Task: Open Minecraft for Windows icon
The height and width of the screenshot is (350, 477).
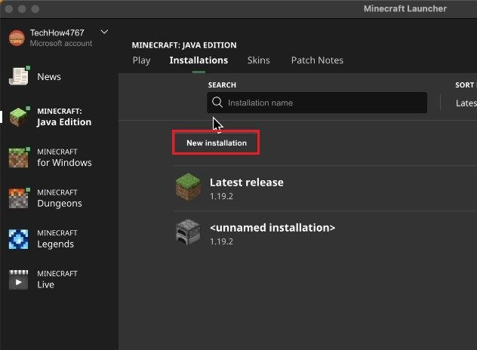Action: (x=18, y=158)
